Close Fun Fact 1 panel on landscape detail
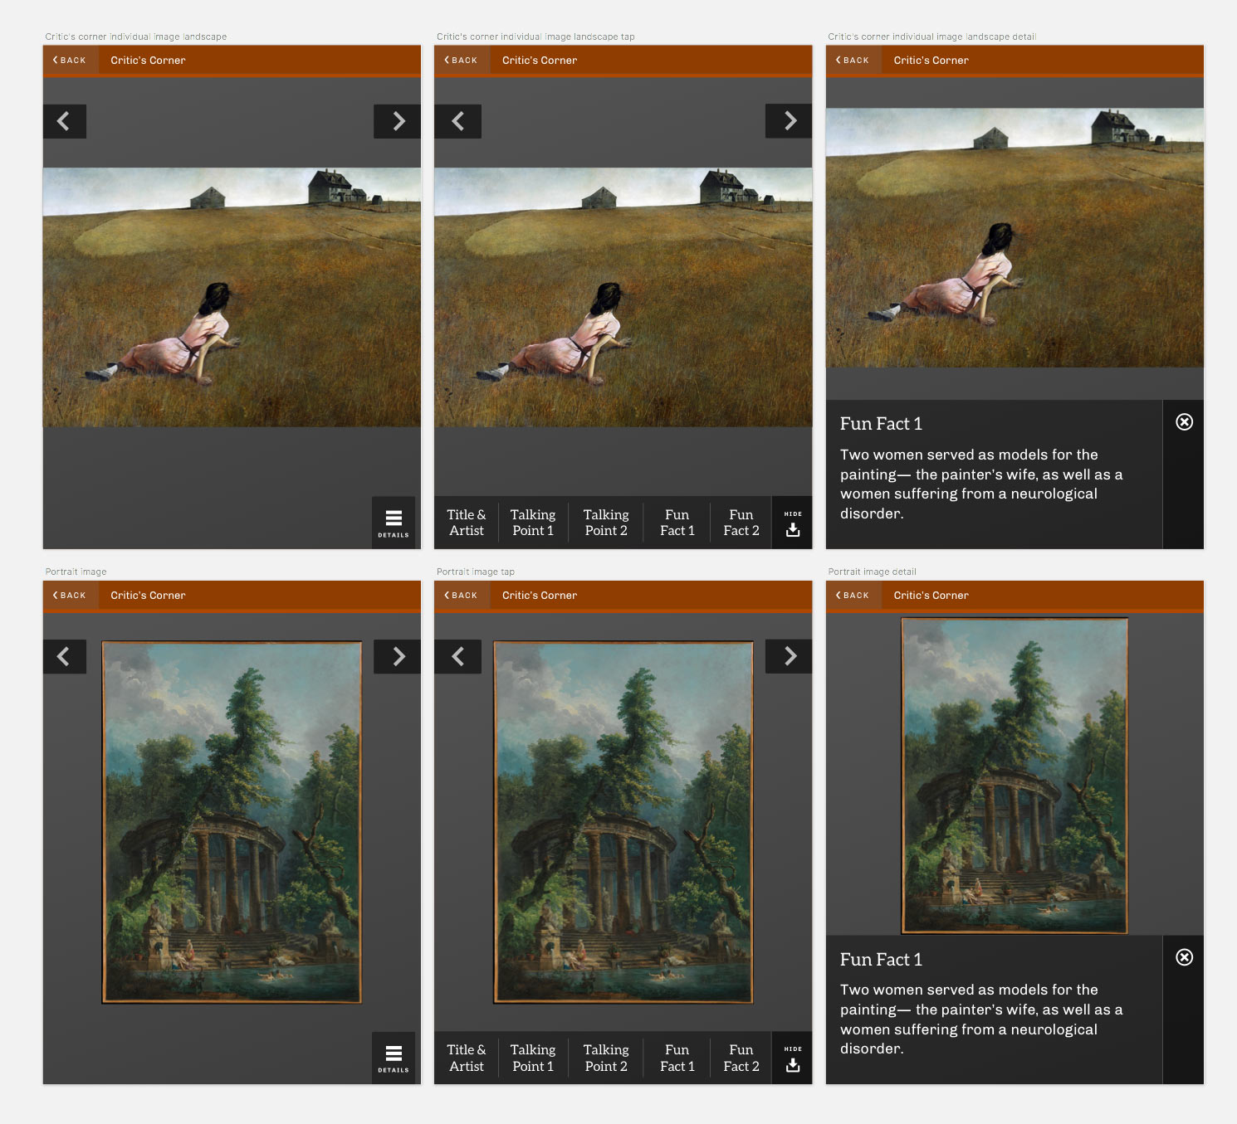This screenshot has width=1237, height=1124. click(x=1185, y=421)
